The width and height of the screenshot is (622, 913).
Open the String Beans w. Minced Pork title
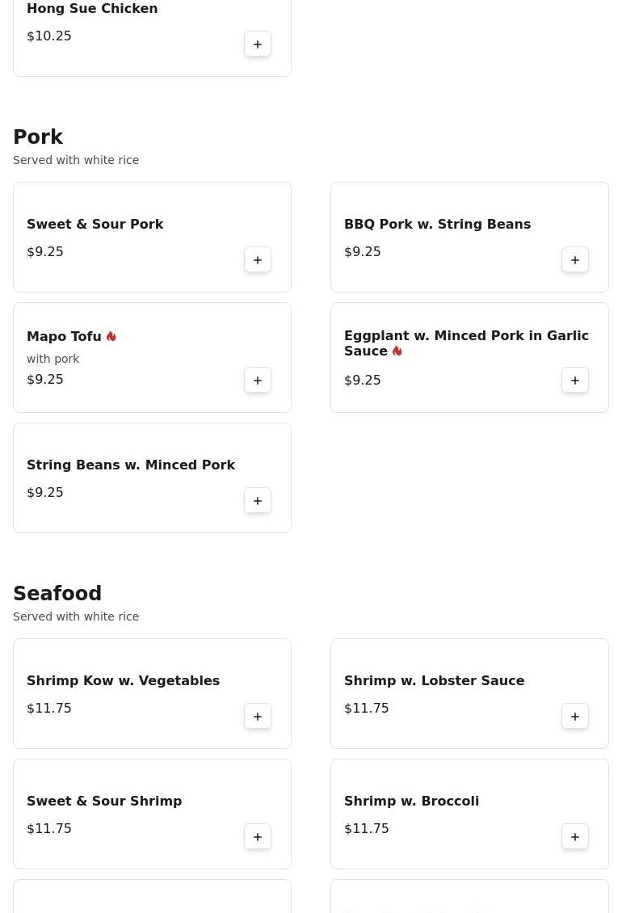pyautogui.click(x=131, y=465)
